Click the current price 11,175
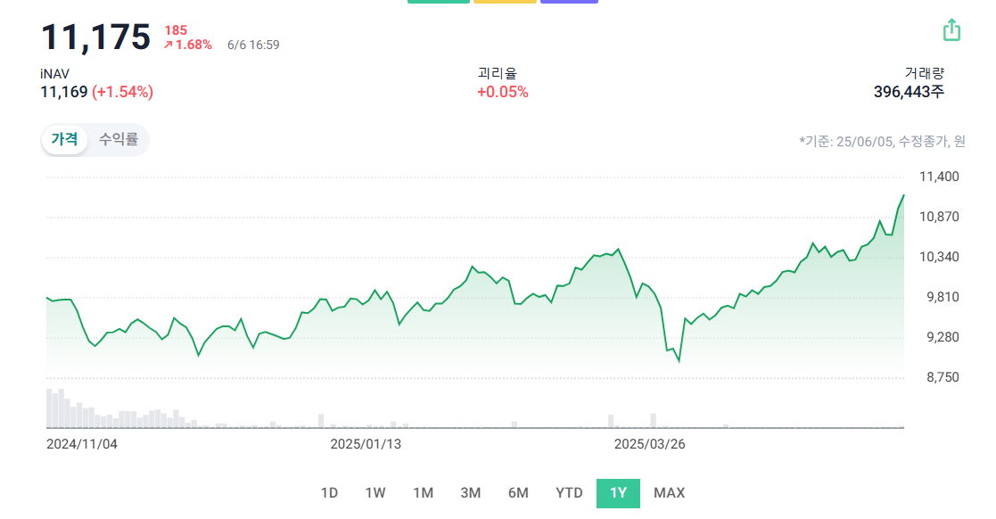996x519 pixels. click(96, 37)
